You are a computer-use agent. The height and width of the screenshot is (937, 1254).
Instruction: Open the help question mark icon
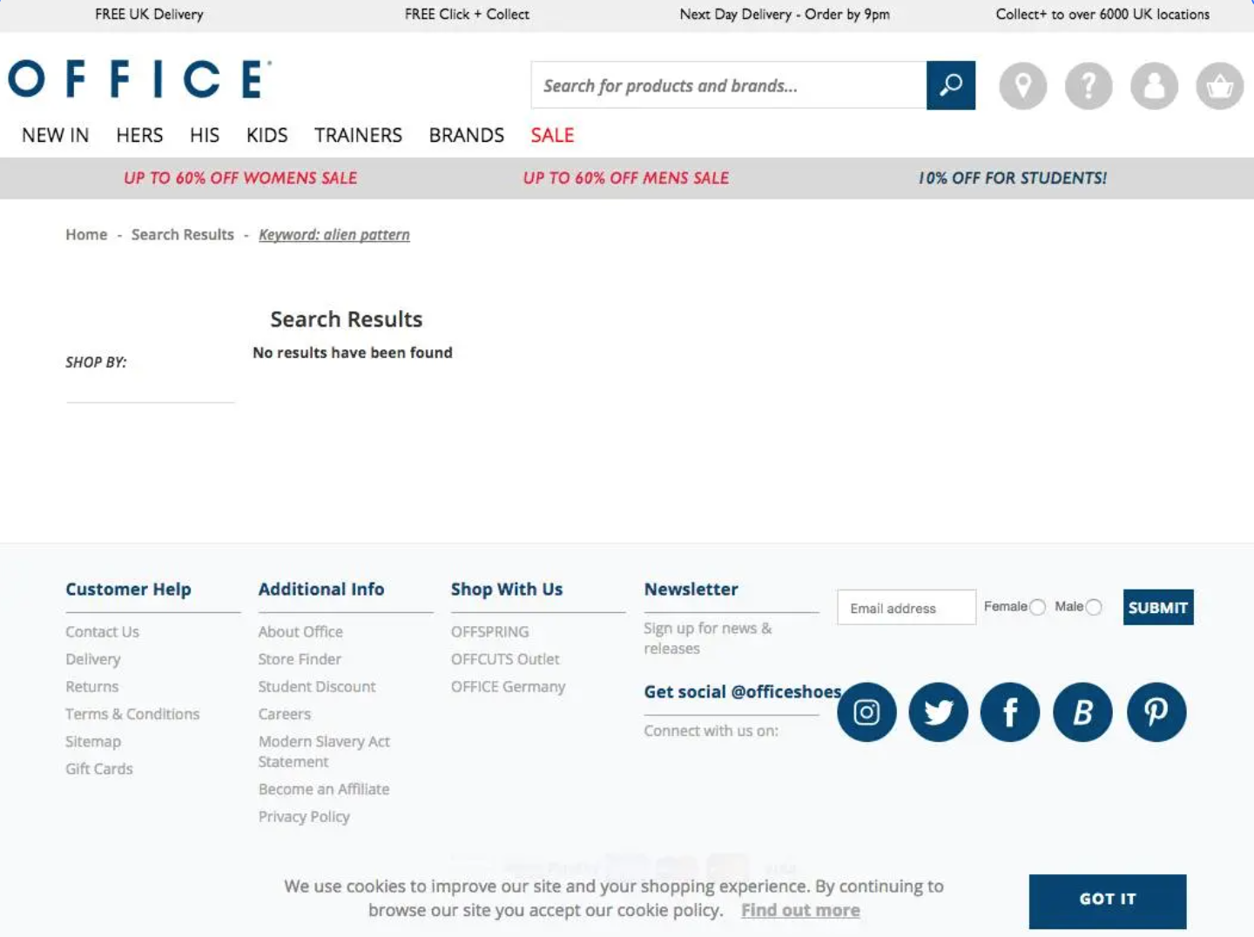(1089, 85)
